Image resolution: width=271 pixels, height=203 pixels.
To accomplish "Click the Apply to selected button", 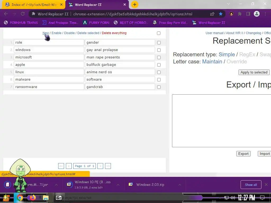I will 254,72.
